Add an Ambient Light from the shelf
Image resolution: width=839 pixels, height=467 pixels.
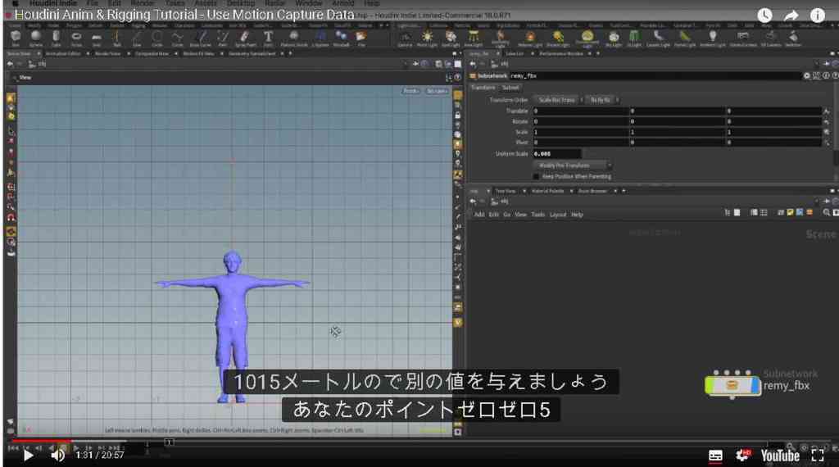(713, 38)
